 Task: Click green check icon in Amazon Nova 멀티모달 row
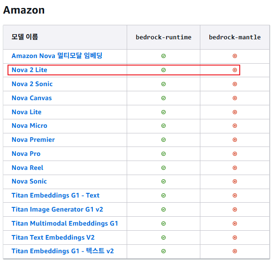(x=163, y=56)
